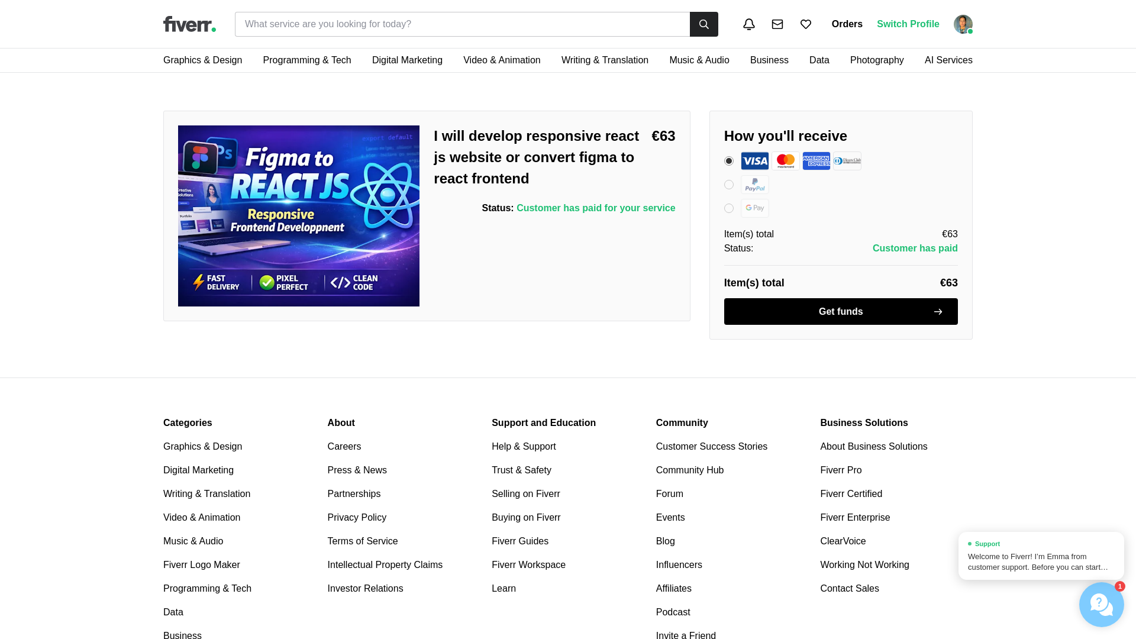Screen dimensions: 1136x639
Task: Open Community Hub link
Action: (689, 470)
